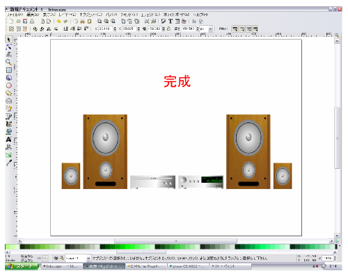Open the ヘルプ (Help) menu
Viewport: 348px width, 278px height.
pos(201,15)
